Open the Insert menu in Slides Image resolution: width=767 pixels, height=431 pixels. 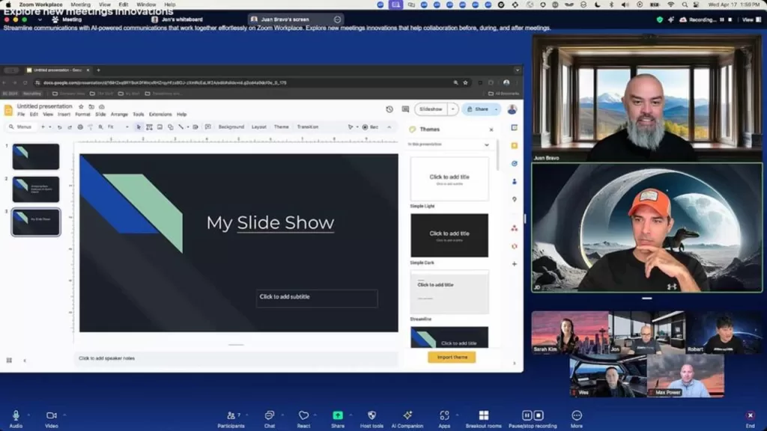[x=64, y=114]
